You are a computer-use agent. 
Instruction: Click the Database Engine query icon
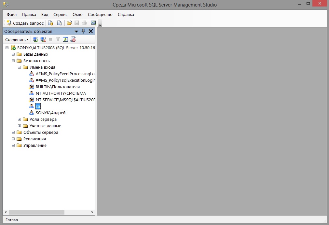50,23
